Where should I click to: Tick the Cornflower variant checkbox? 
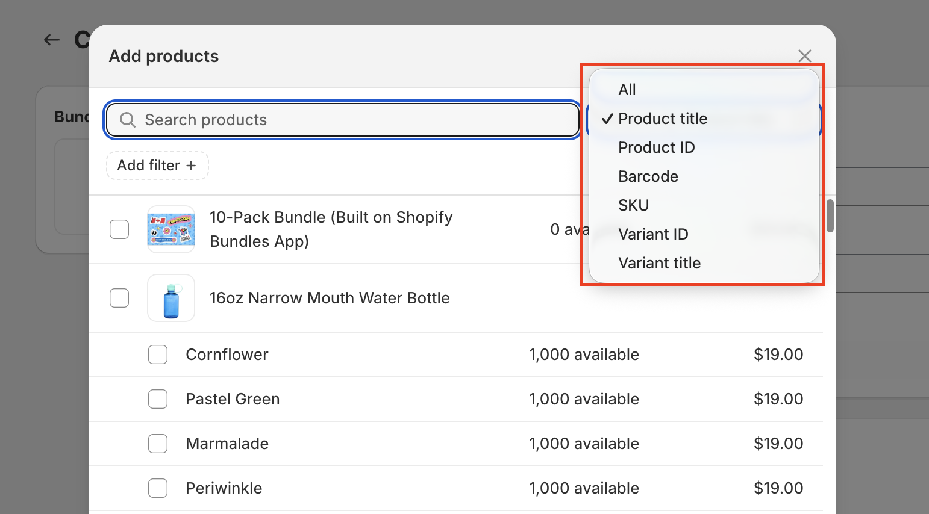[158, 355]
